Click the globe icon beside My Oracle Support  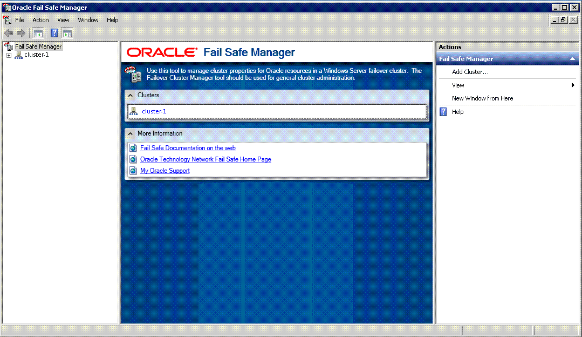[x=133, y=171]
